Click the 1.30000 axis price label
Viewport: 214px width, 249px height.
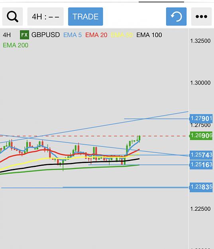(200, 83)
